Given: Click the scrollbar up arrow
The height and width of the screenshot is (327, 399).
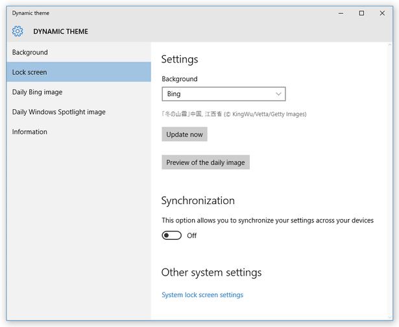Looking at the screenshot, I should tap(390, 45).
